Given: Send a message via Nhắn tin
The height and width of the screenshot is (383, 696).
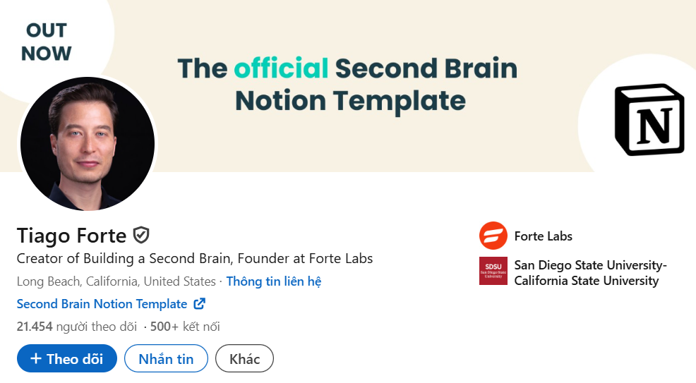Looking at the screenshot, I should 166,358.
